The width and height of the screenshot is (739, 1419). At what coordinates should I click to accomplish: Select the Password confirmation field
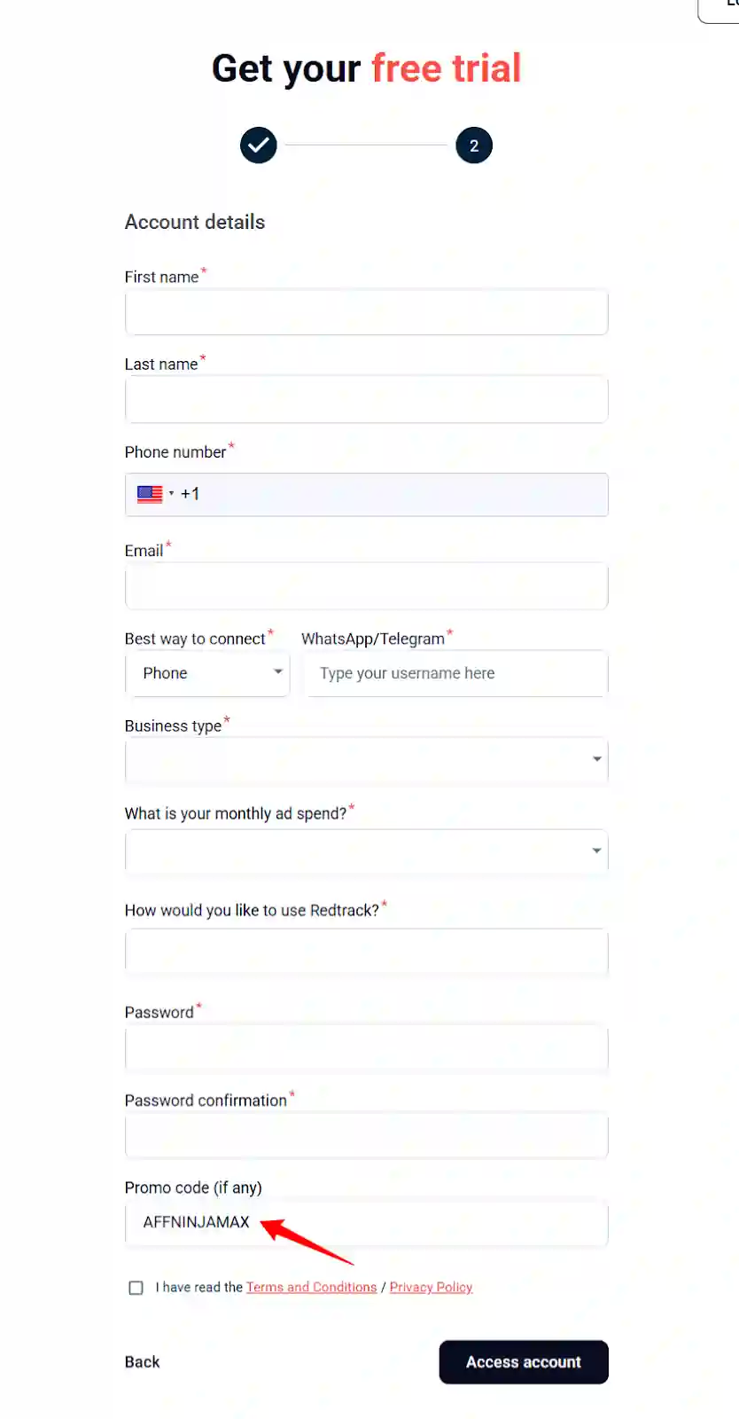(x=366, y=1136)
